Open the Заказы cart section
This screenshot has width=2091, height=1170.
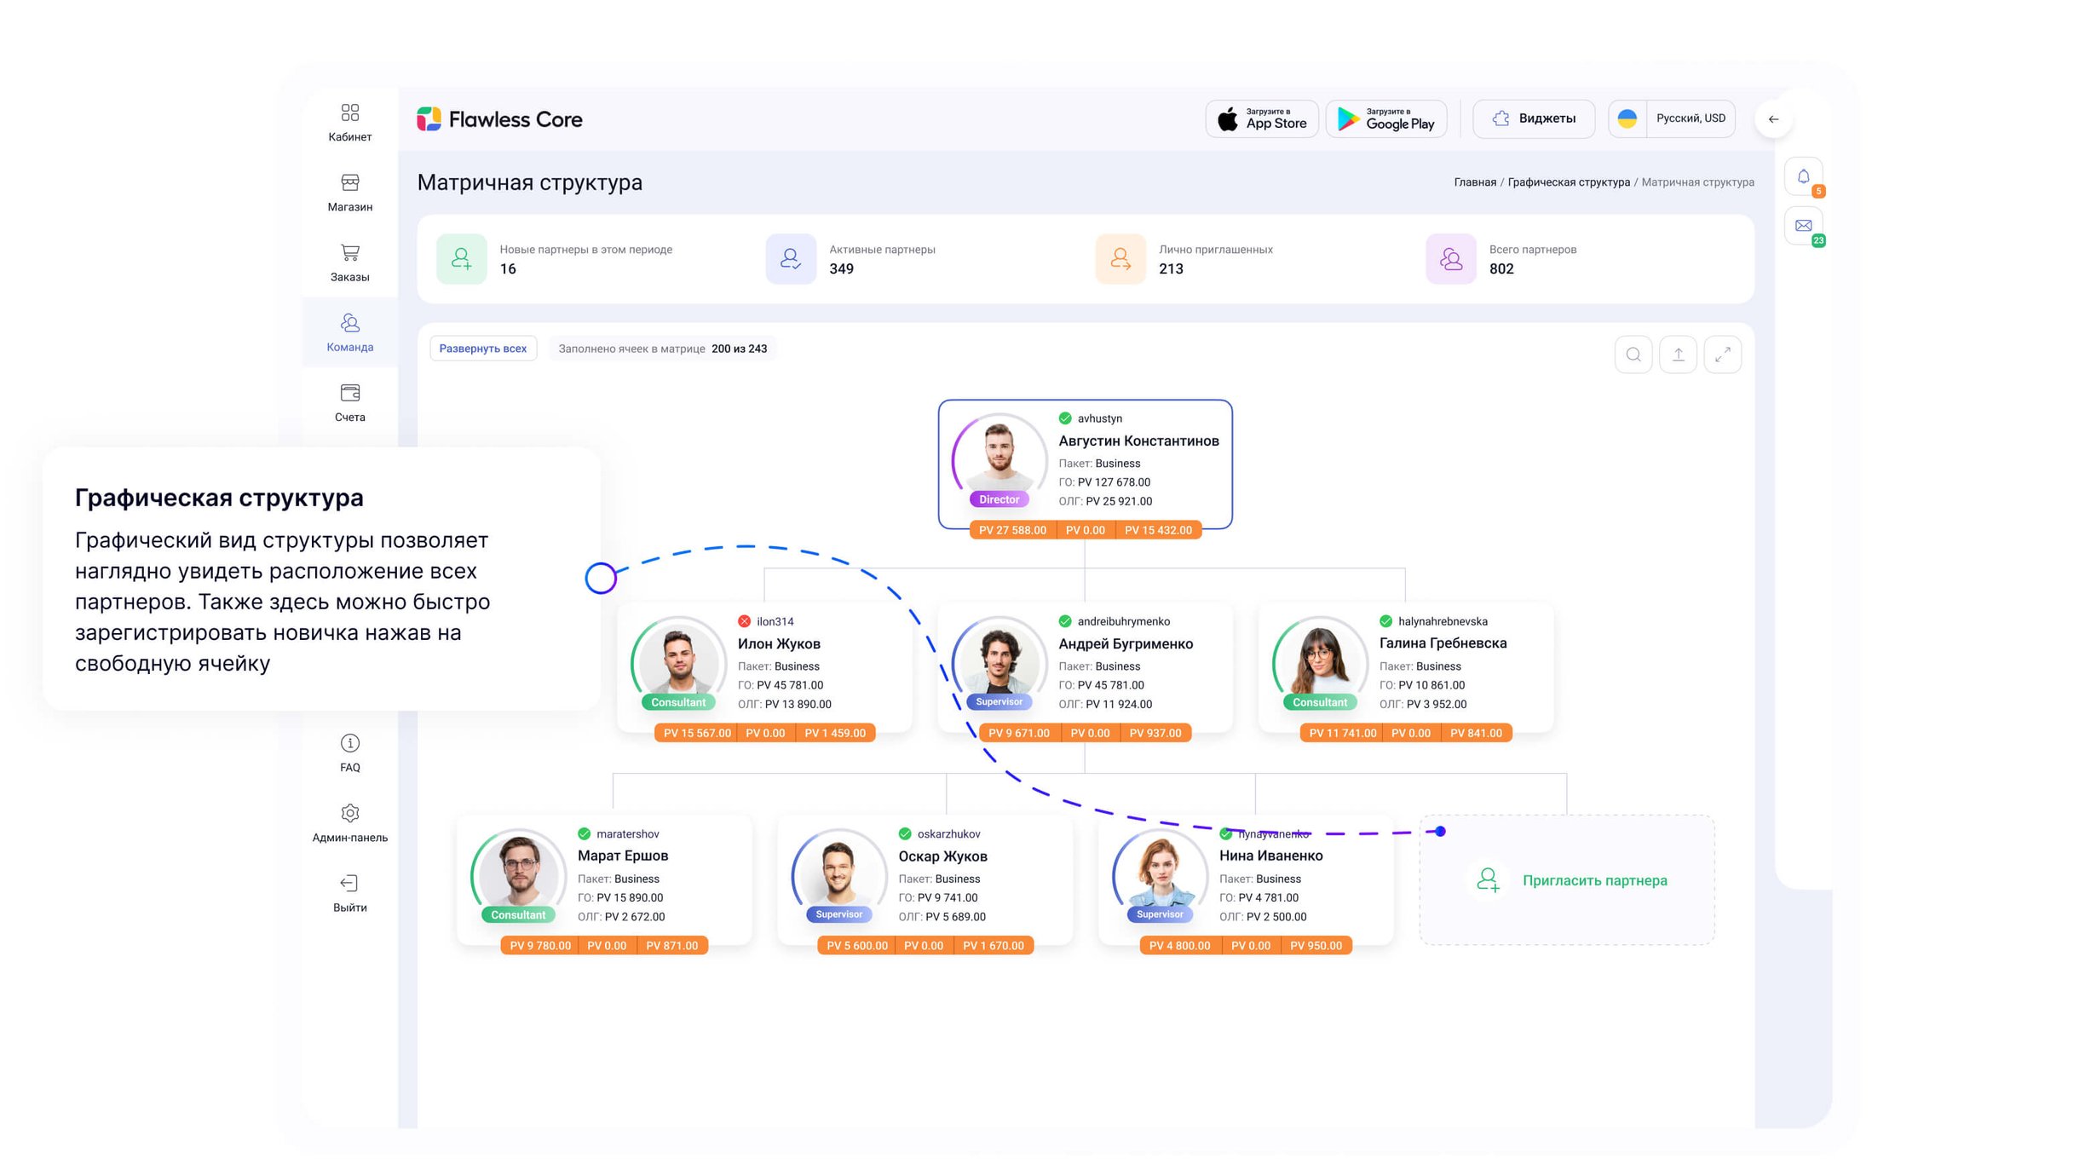(349, 262)
